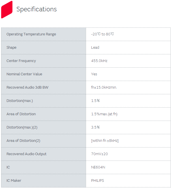Select the Center Frequency label
Screen dimensions: 171x188
tap(21, 61)
